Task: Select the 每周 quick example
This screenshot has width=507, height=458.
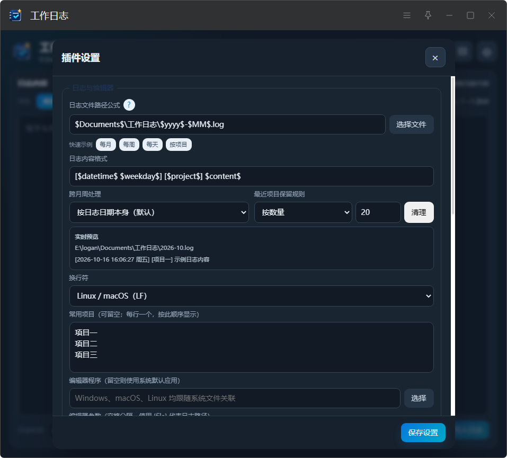Action: point(129,145)
